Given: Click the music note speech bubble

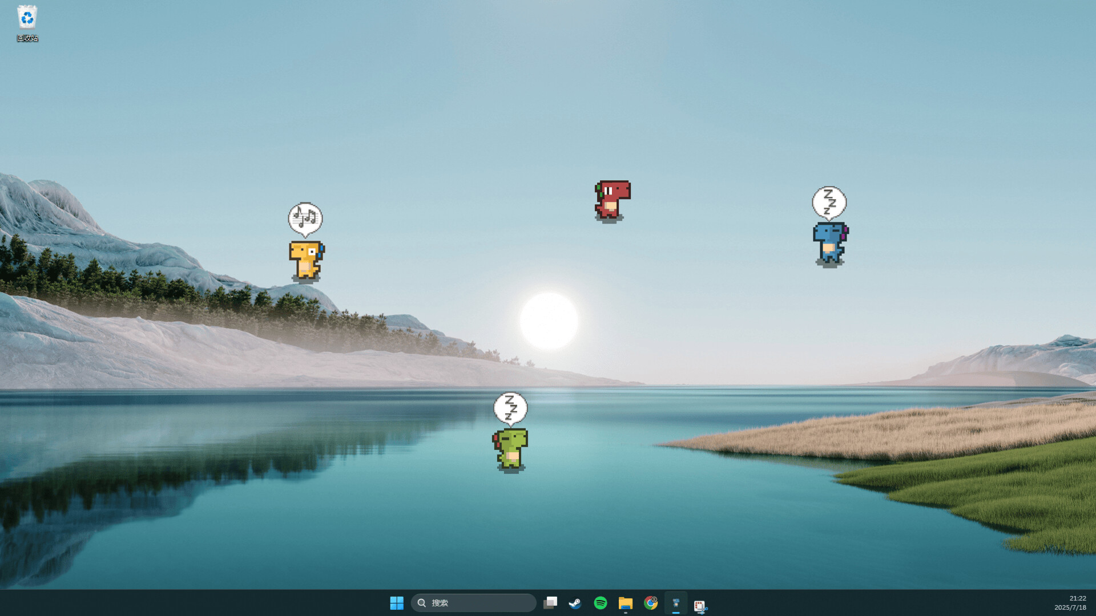Looking at the screenshot, I should click(x=305, y=217).
